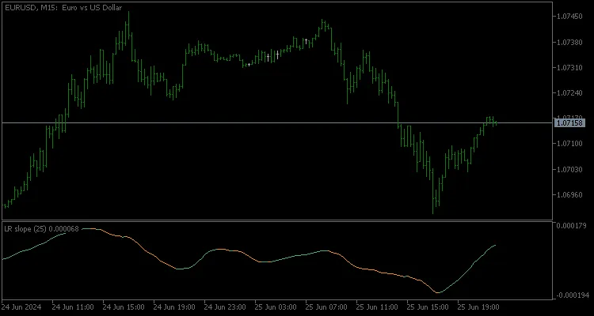The height and width of the screenshot is (316, 594).
Task: Click the LR slope (25) indicator label
Action: click(41, 228)
